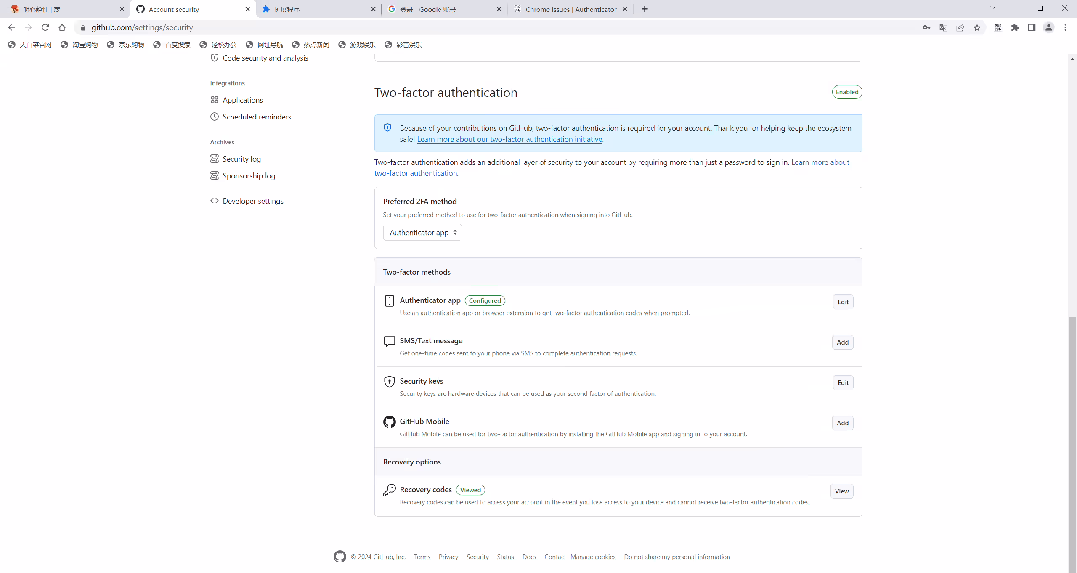Image resolution: width=1077 pixels, height=573 pixels.
Task: Open the 京东购物 bookmark
Action: point(126,45)
